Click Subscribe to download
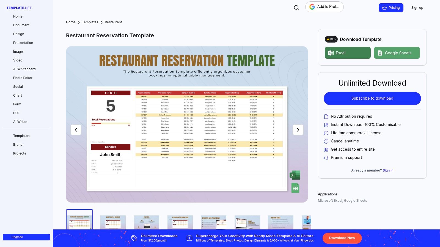The image size is (440, 247). pos(372,98)
